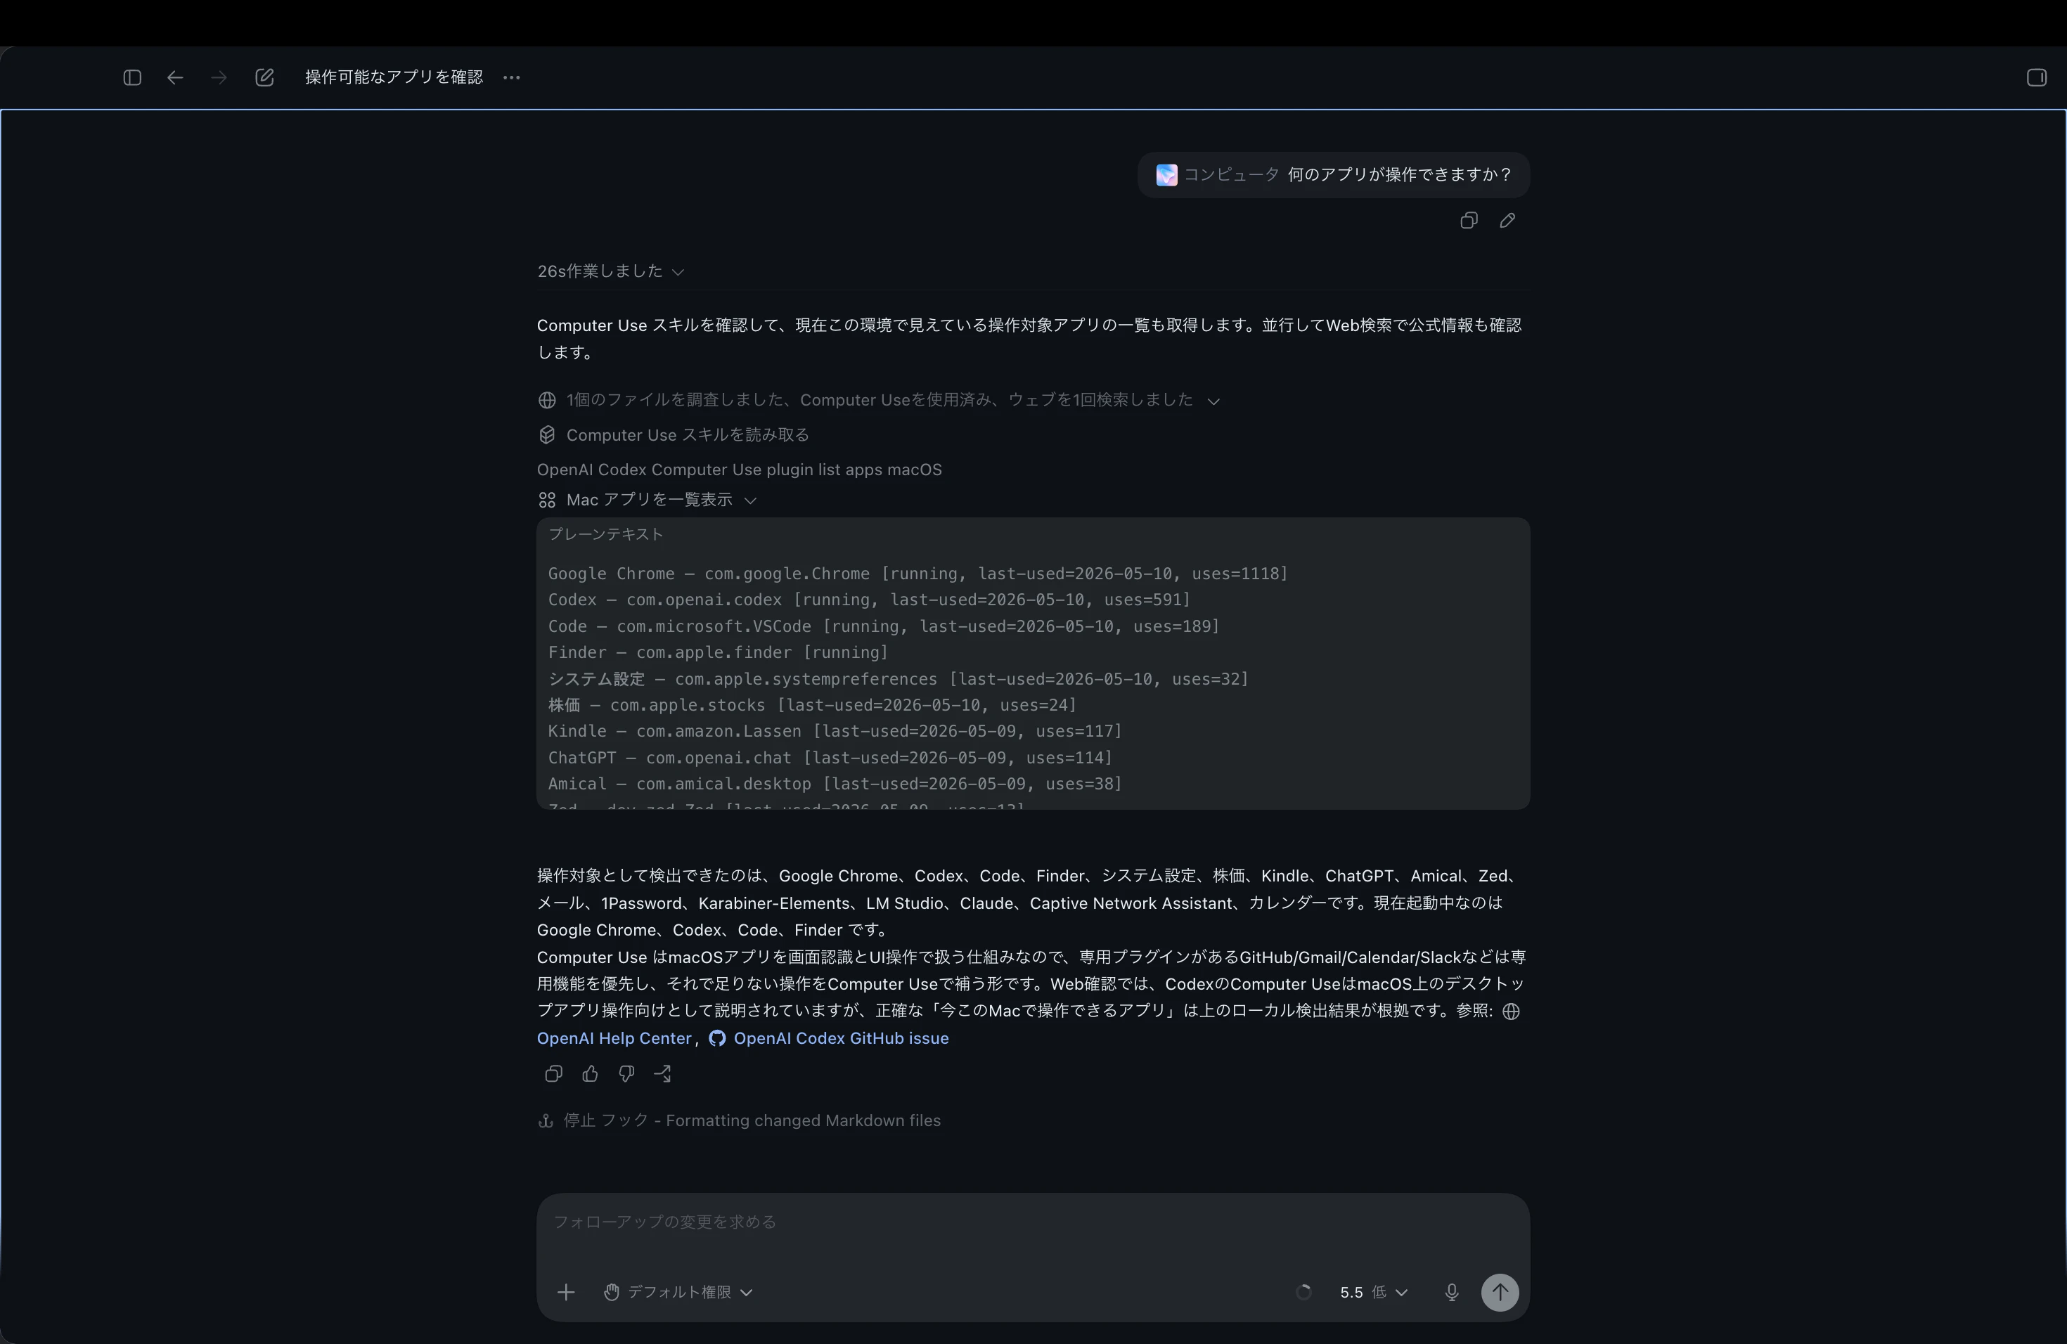Click the web search query text OpenAI Codex Computer Use
The width and height of the screenshot is (2067, 1344).
739,470
